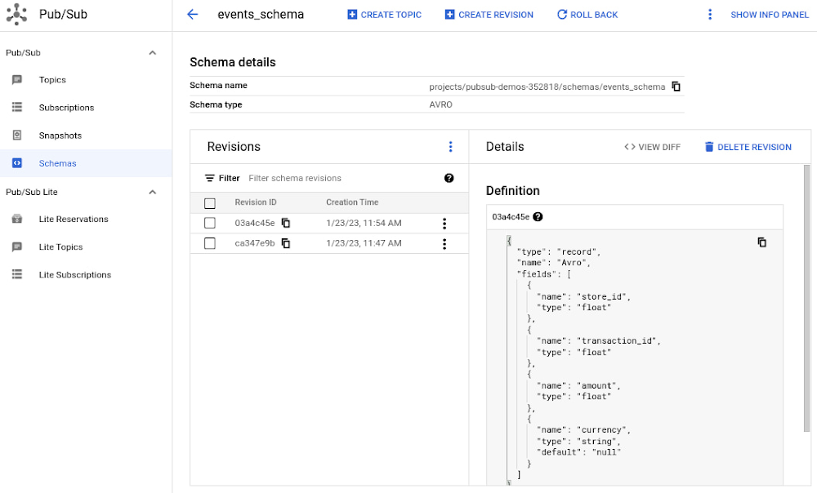Open help icon beside definition 03a4c45e
Screen dimensions: 817x493
tap(538, 216)
